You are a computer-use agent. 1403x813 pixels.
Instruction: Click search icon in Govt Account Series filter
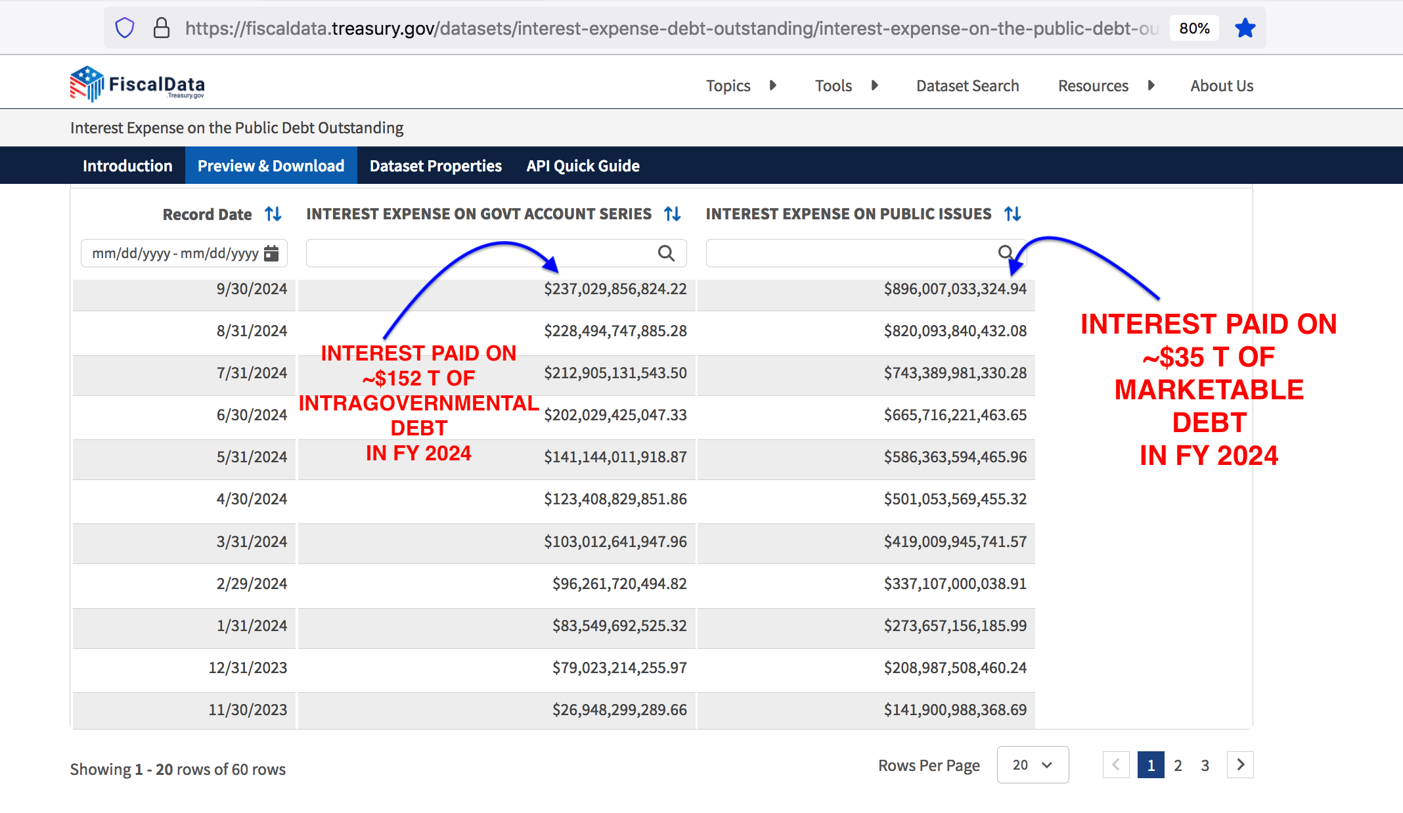[x=666, y=253]
